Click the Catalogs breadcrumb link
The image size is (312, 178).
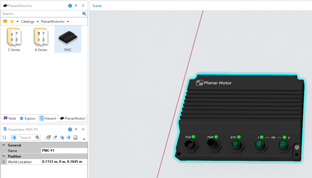pos(28,22)
